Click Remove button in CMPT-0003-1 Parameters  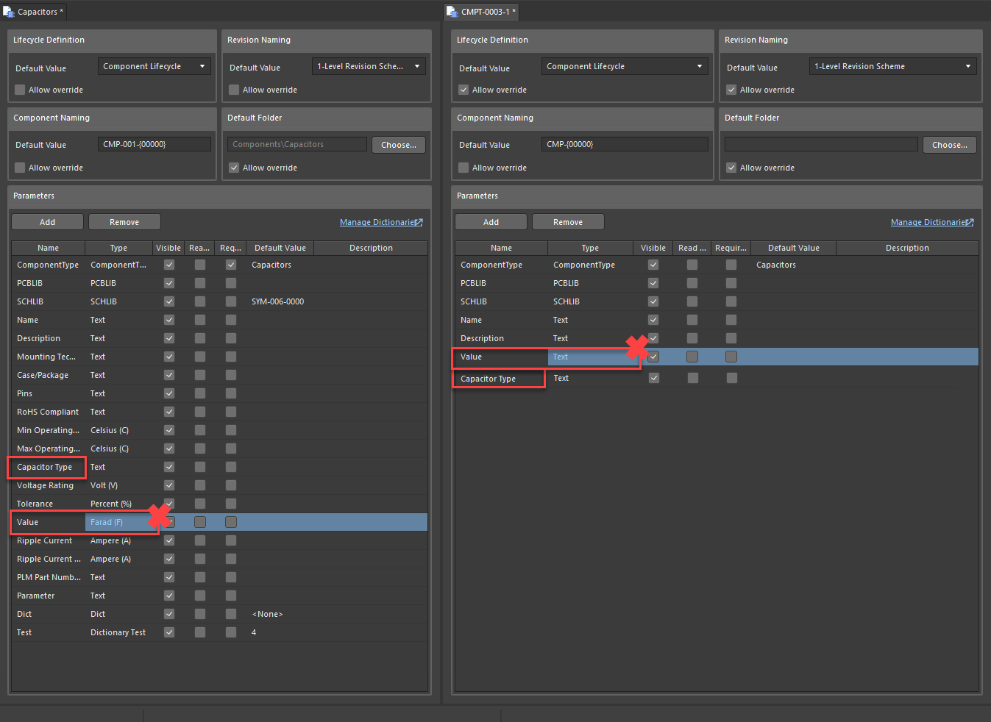tap(568, 222)
